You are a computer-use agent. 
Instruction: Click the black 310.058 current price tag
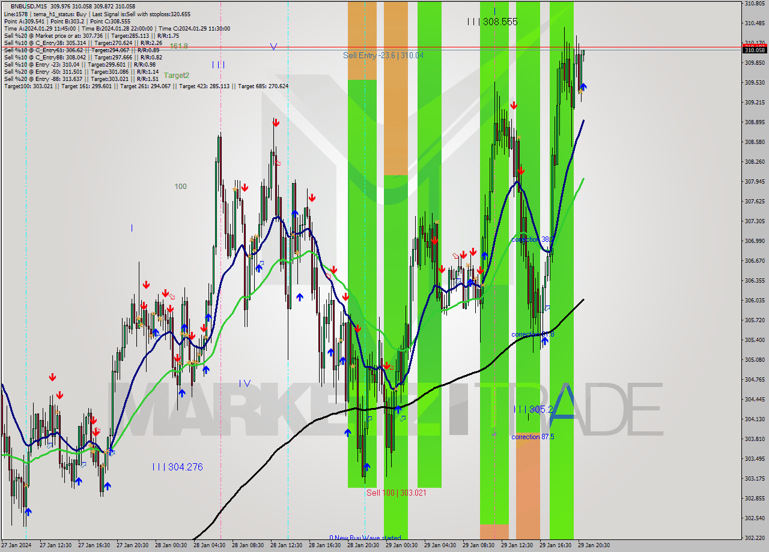point(755,50)
